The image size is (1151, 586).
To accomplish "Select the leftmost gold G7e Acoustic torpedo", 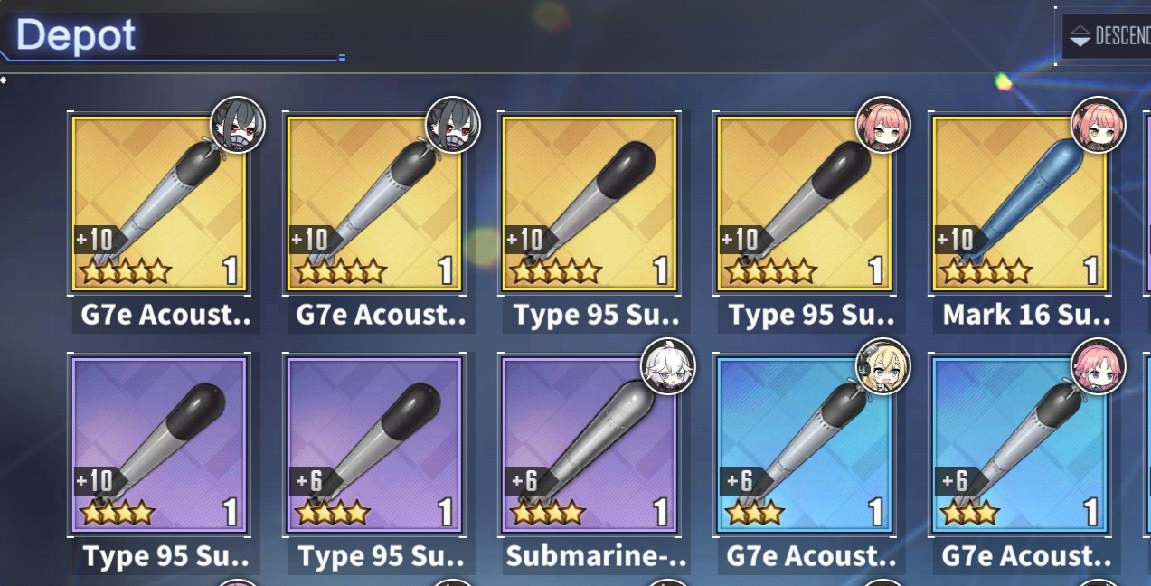I will (159, 203).
